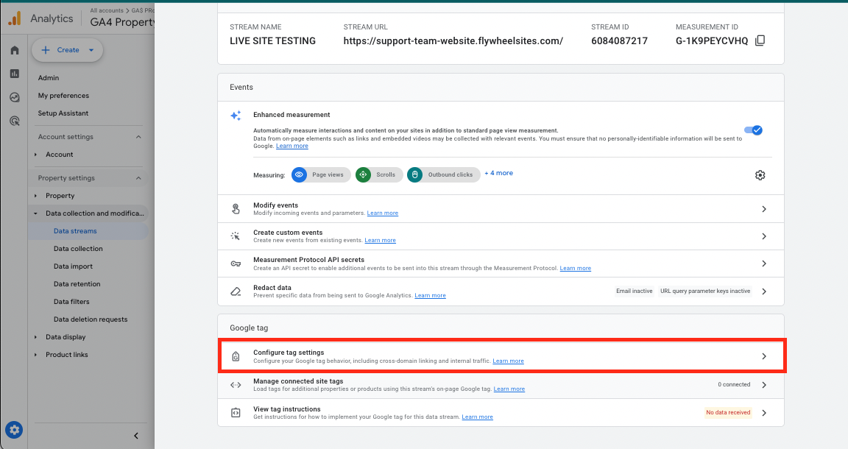
Task: Open Data import sidebar item
Action: [x=73, y=266]
